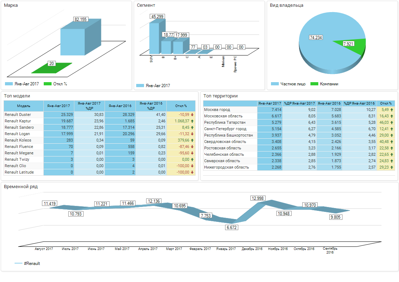The height and width of the screenshot is (282, 399).
Task: Click the 1.068,37 deviation value for Kaptur
Action: click(182, 121)
